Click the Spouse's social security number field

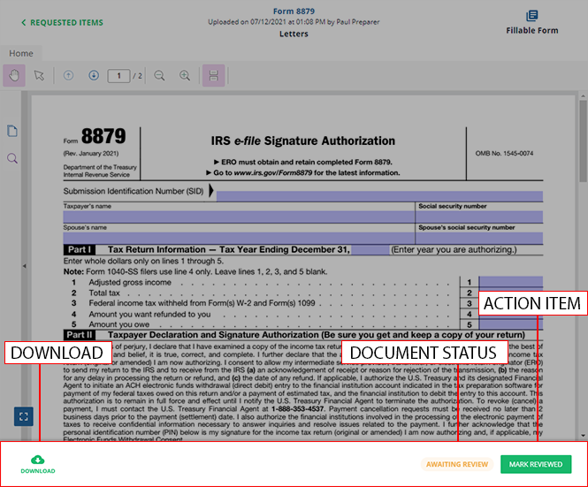pos(479,238)
